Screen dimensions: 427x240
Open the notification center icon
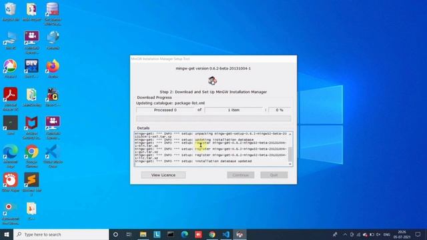[418, 234]
